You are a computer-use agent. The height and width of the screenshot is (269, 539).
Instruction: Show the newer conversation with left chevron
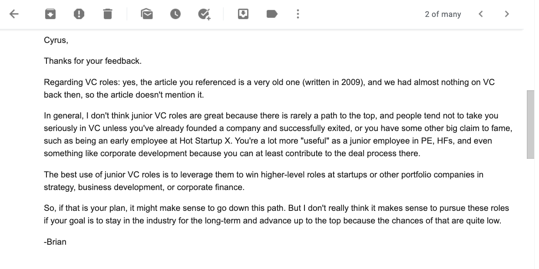tap(481, 14)
